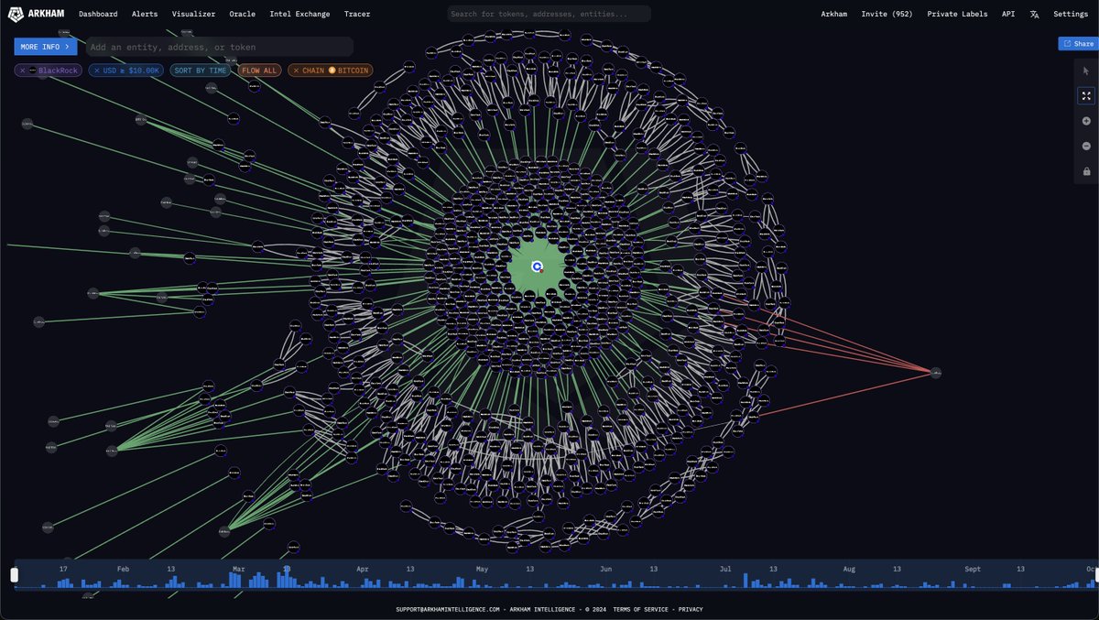This screenshot has width=1099, height=620.
Task: Open the Alerts page
Action: coord(145,14)
